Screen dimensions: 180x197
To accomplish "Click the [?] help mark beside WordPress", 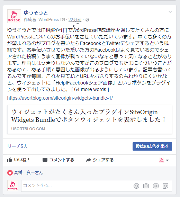I will (63, 20).
